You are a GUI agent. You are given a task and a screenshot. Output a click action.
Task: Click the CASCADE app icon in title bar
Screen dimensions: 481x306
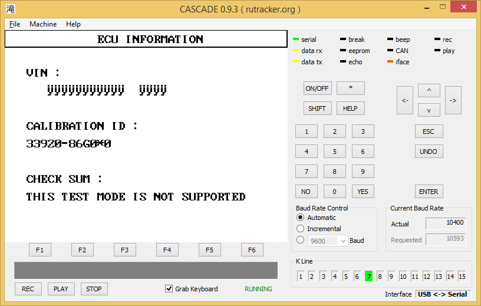click(11, 9)
